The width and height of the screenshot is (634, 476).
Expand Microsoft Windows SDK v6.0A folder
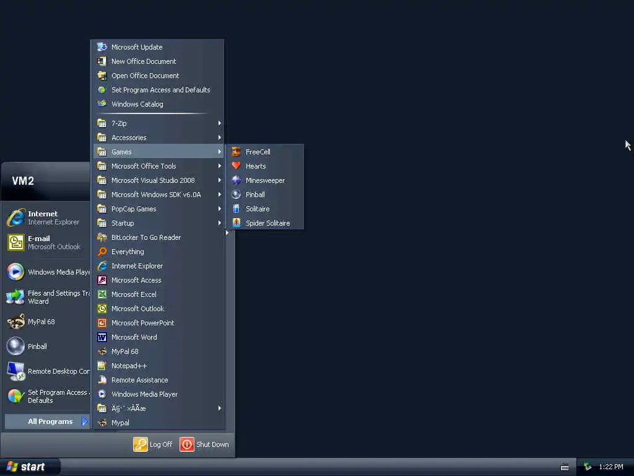click(x=158, y=194)
